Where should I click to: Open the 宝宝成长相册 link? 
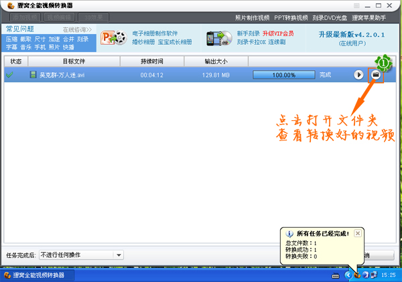(175, 42)
